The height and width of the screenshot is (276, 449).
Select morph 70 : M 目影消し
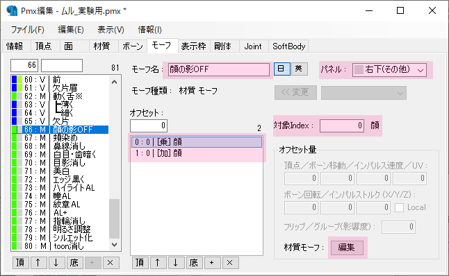point(60,162)
